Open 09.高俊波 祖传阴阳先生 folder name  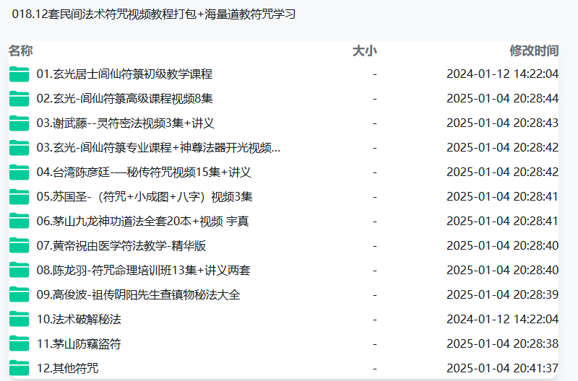click(x=137, y=295)
